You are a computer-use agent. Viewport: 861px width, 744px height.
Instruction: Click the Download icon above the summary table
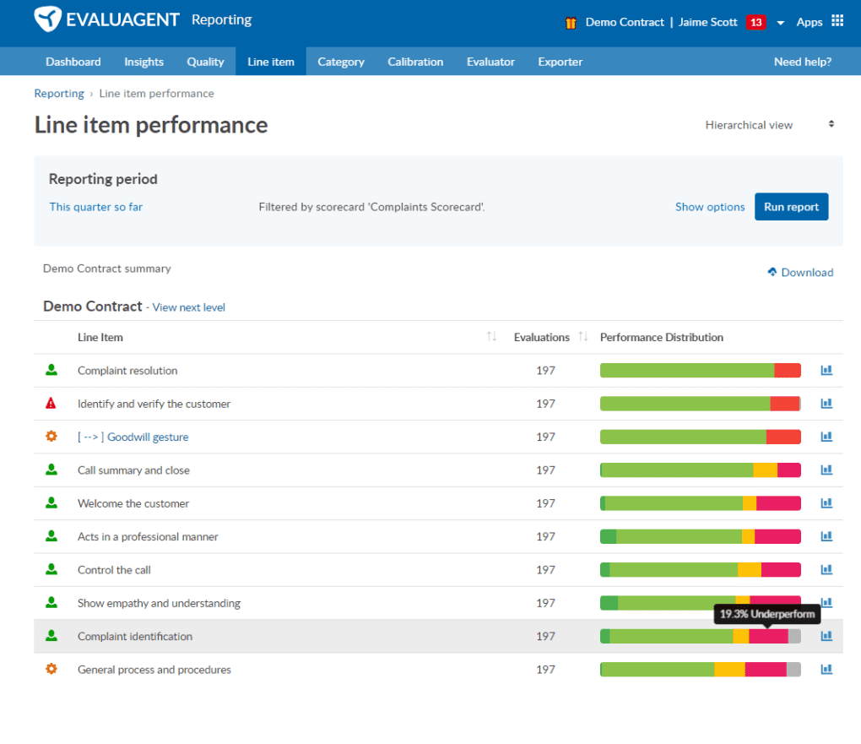[x=772, y=272]
